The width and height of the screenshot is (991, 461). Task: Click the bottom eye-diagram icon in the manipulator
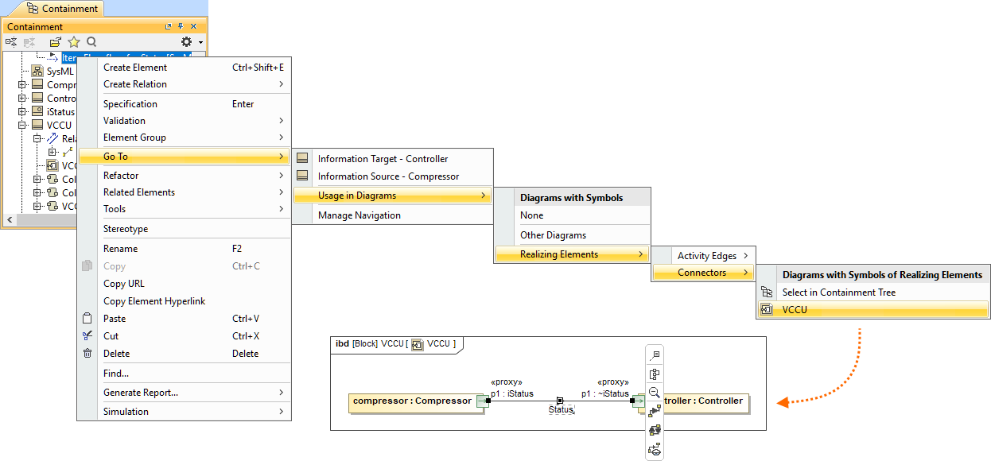pos(655,449)
